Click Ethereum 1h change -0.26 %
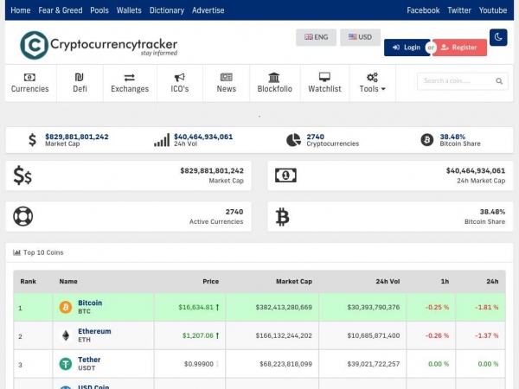This screenshot has height=389, width=519. (x=437, y=335)
